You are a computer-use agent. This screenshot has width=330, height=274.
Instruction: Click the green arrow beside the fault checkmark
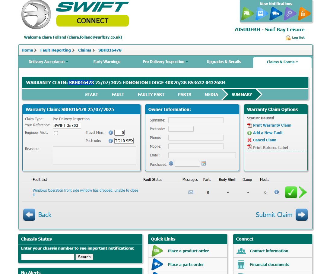[303, 192]
